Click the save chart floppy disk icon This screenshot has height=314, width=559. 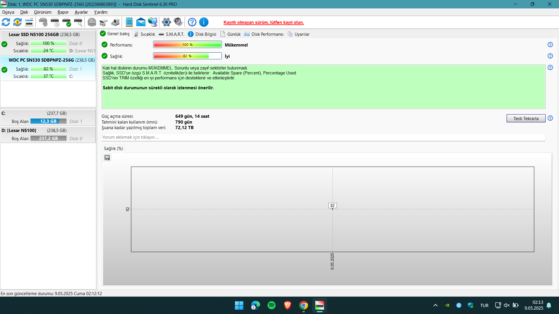(107, 158)
